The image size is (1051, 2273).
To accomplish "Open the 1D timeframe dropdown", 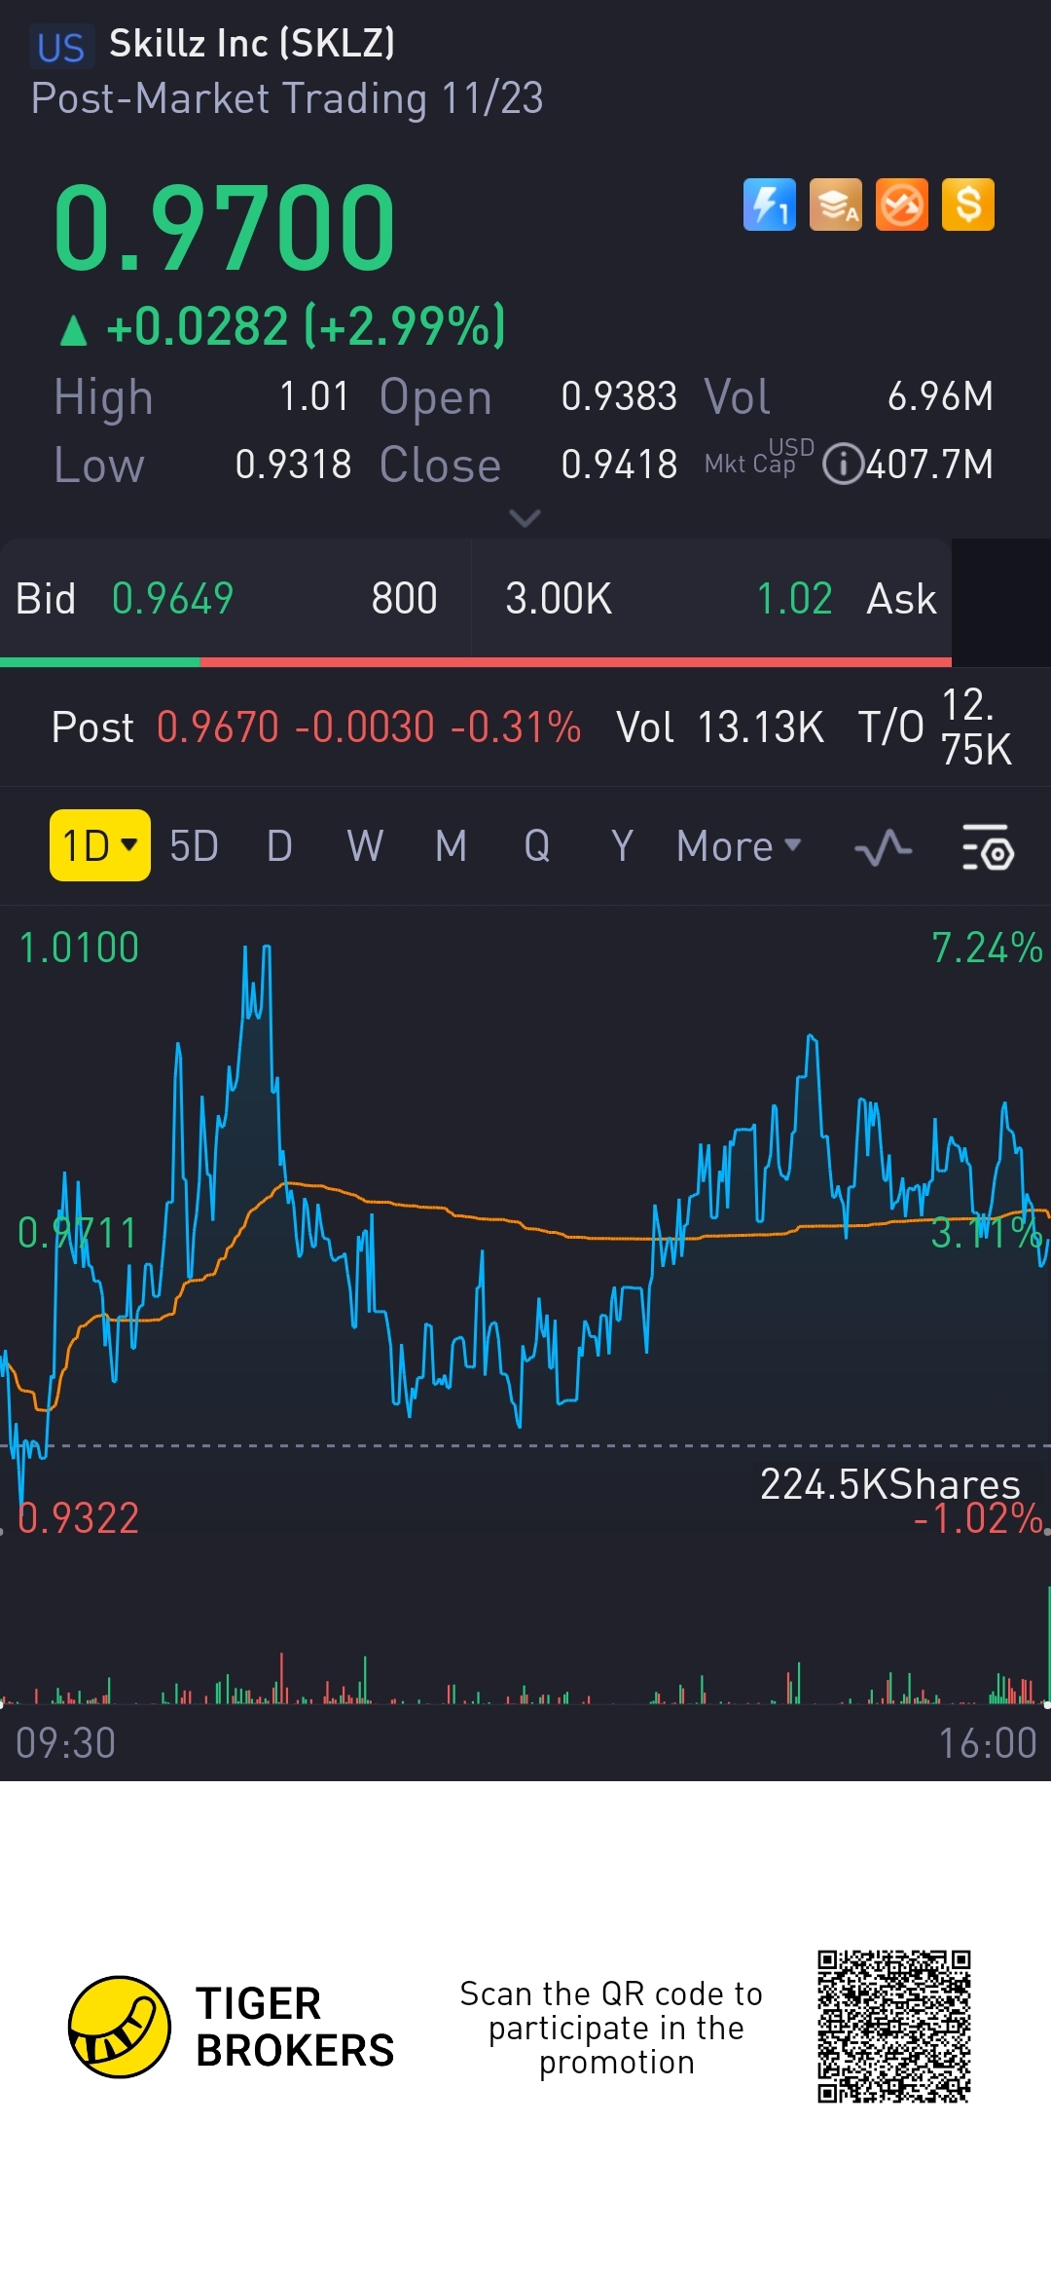I will pos(100,845).
